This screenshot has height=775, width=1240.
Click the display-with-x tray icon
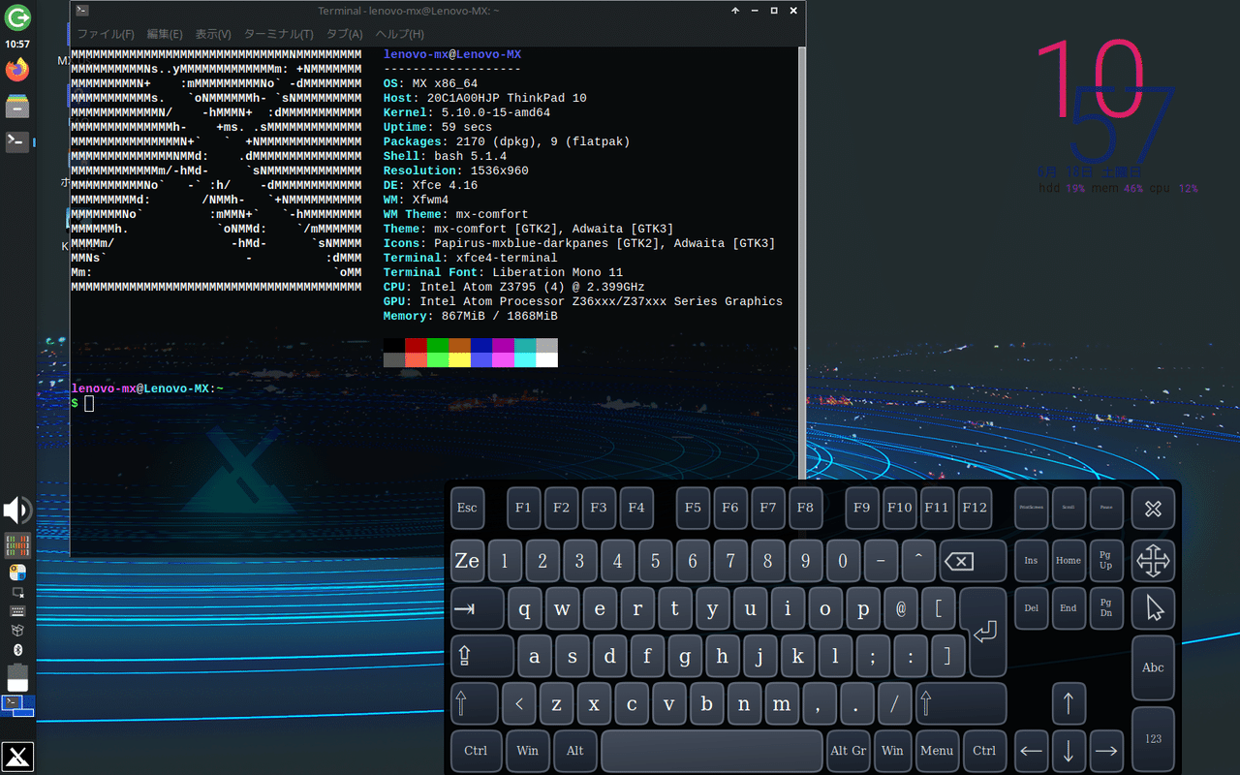point(17,592)
